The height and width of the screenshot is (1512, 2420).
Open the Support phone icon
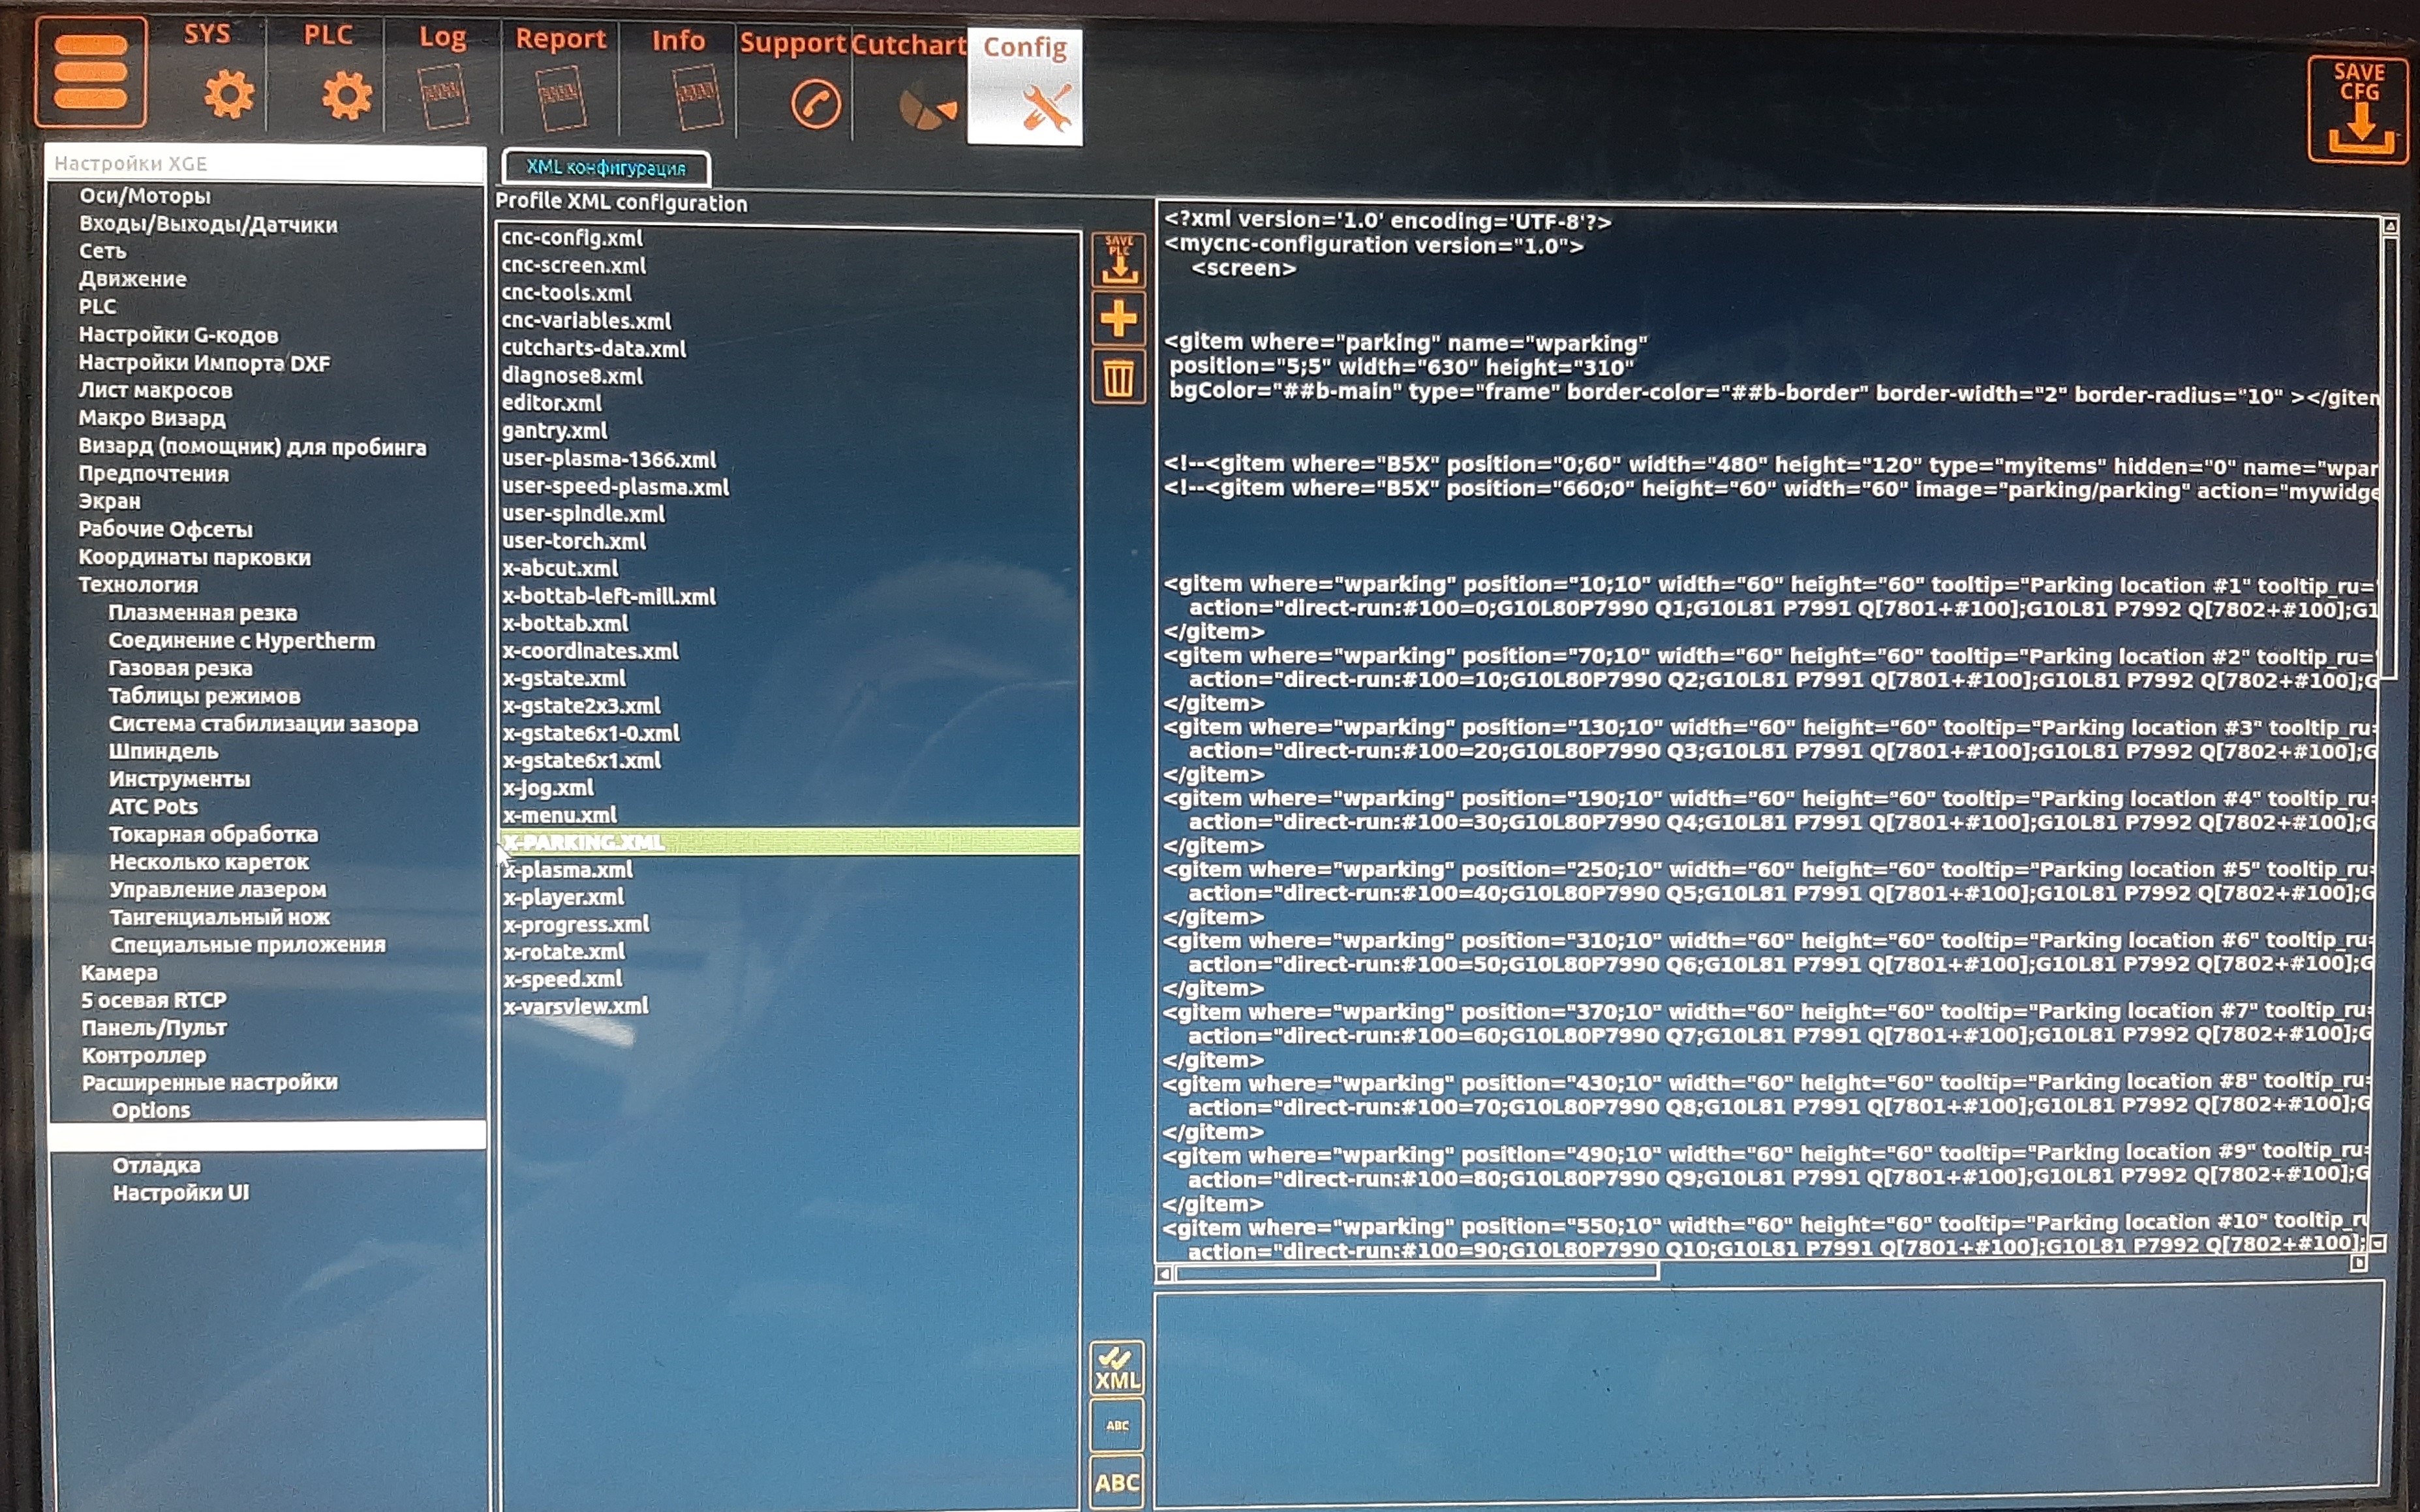pos(815,104)
